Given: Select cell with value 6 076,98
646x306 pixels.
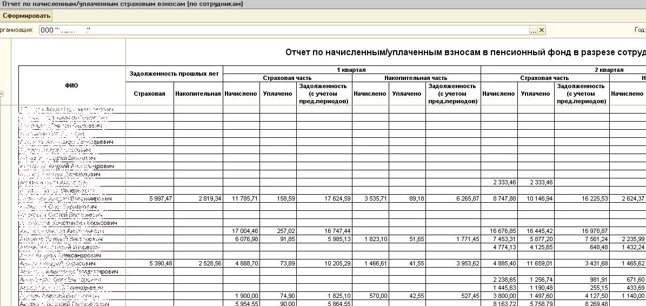Looking at the screenshot, I should pyautogui.click(x=242, y=239).
